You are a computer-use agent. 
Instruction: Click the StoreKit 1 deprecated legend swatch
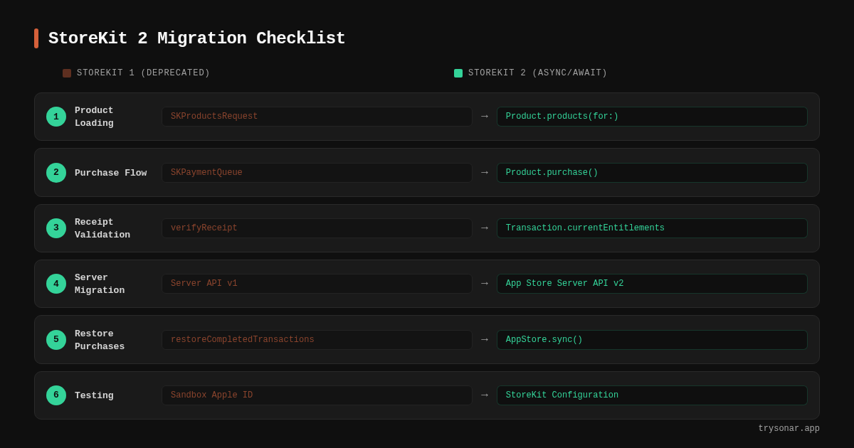(x=67, y=73)
